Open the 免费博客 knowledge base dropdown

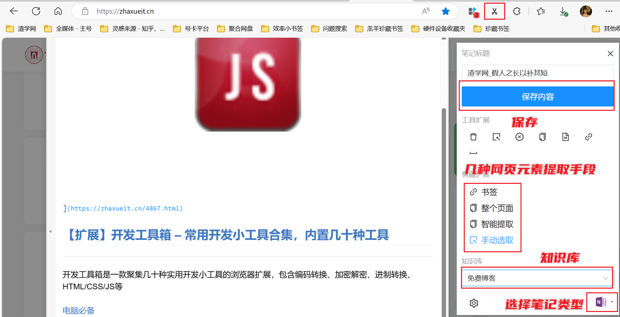[537, 278]
